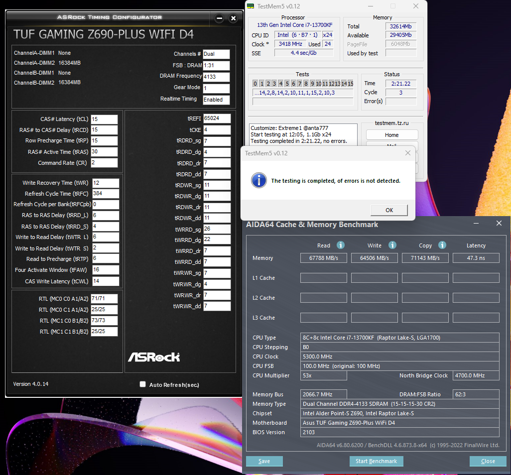The image size is (511, 475).
Task: Close the TestMem5 completion dialog
Action: (408, 153)
